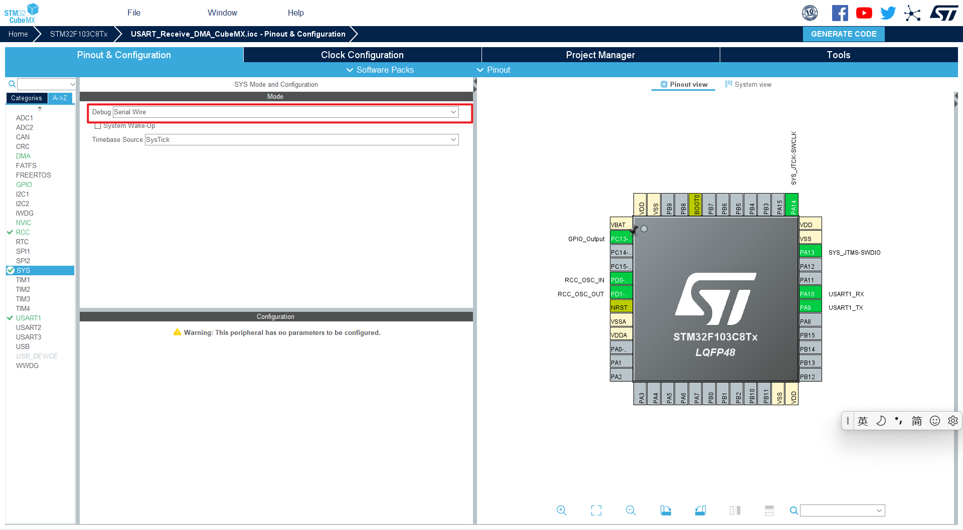Screen dimensions: 963x530
Task: Select FREERTOS in the peripheral list
Action: coord(33,175)
